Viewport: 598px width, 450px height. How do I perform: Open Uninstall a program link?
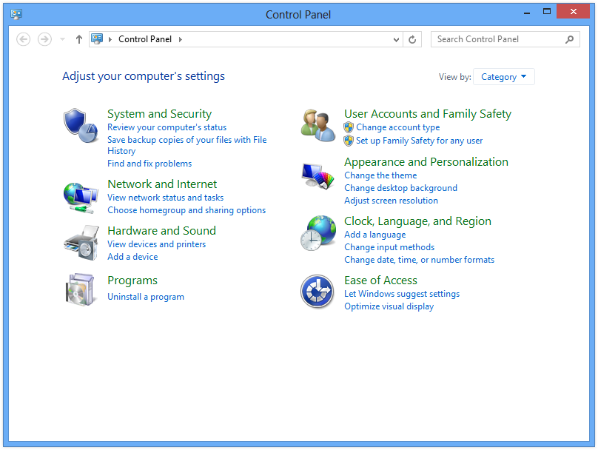(146, 297)
